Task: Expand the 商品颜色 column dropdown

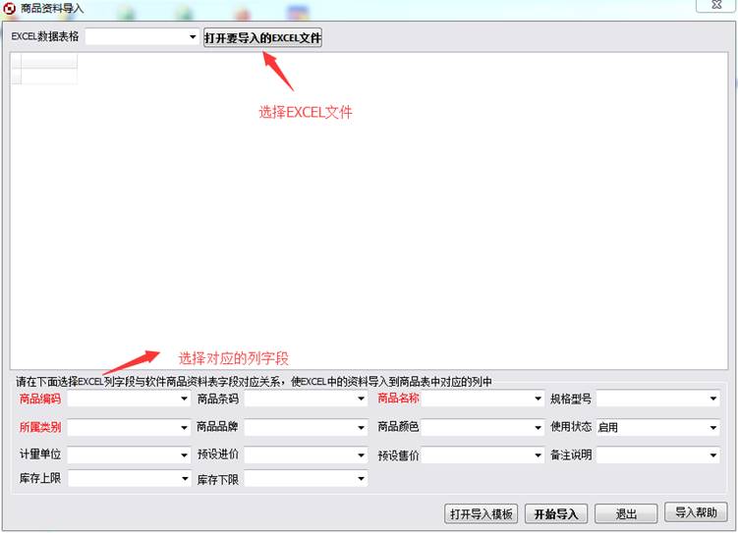Action: (x=538, y=428)
